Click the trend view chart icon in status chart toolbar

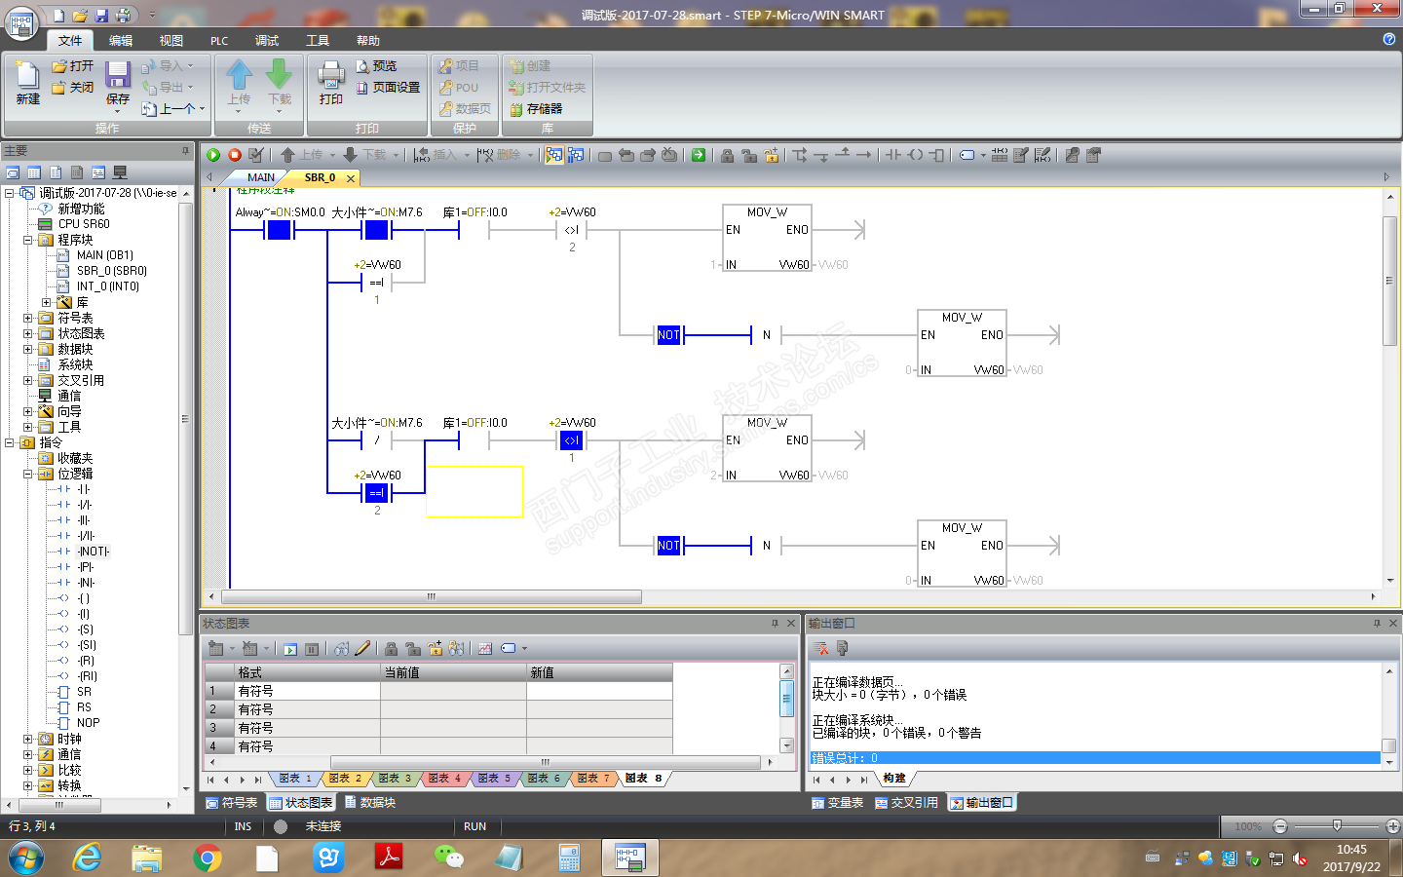[484, 649]
